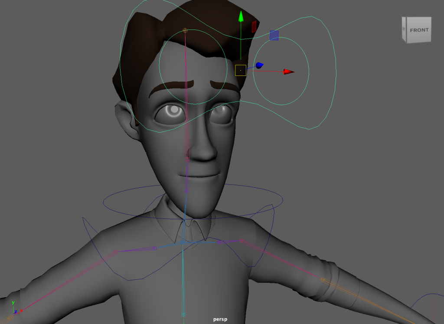Click the yellow center square of manipulator

point(241,70)
